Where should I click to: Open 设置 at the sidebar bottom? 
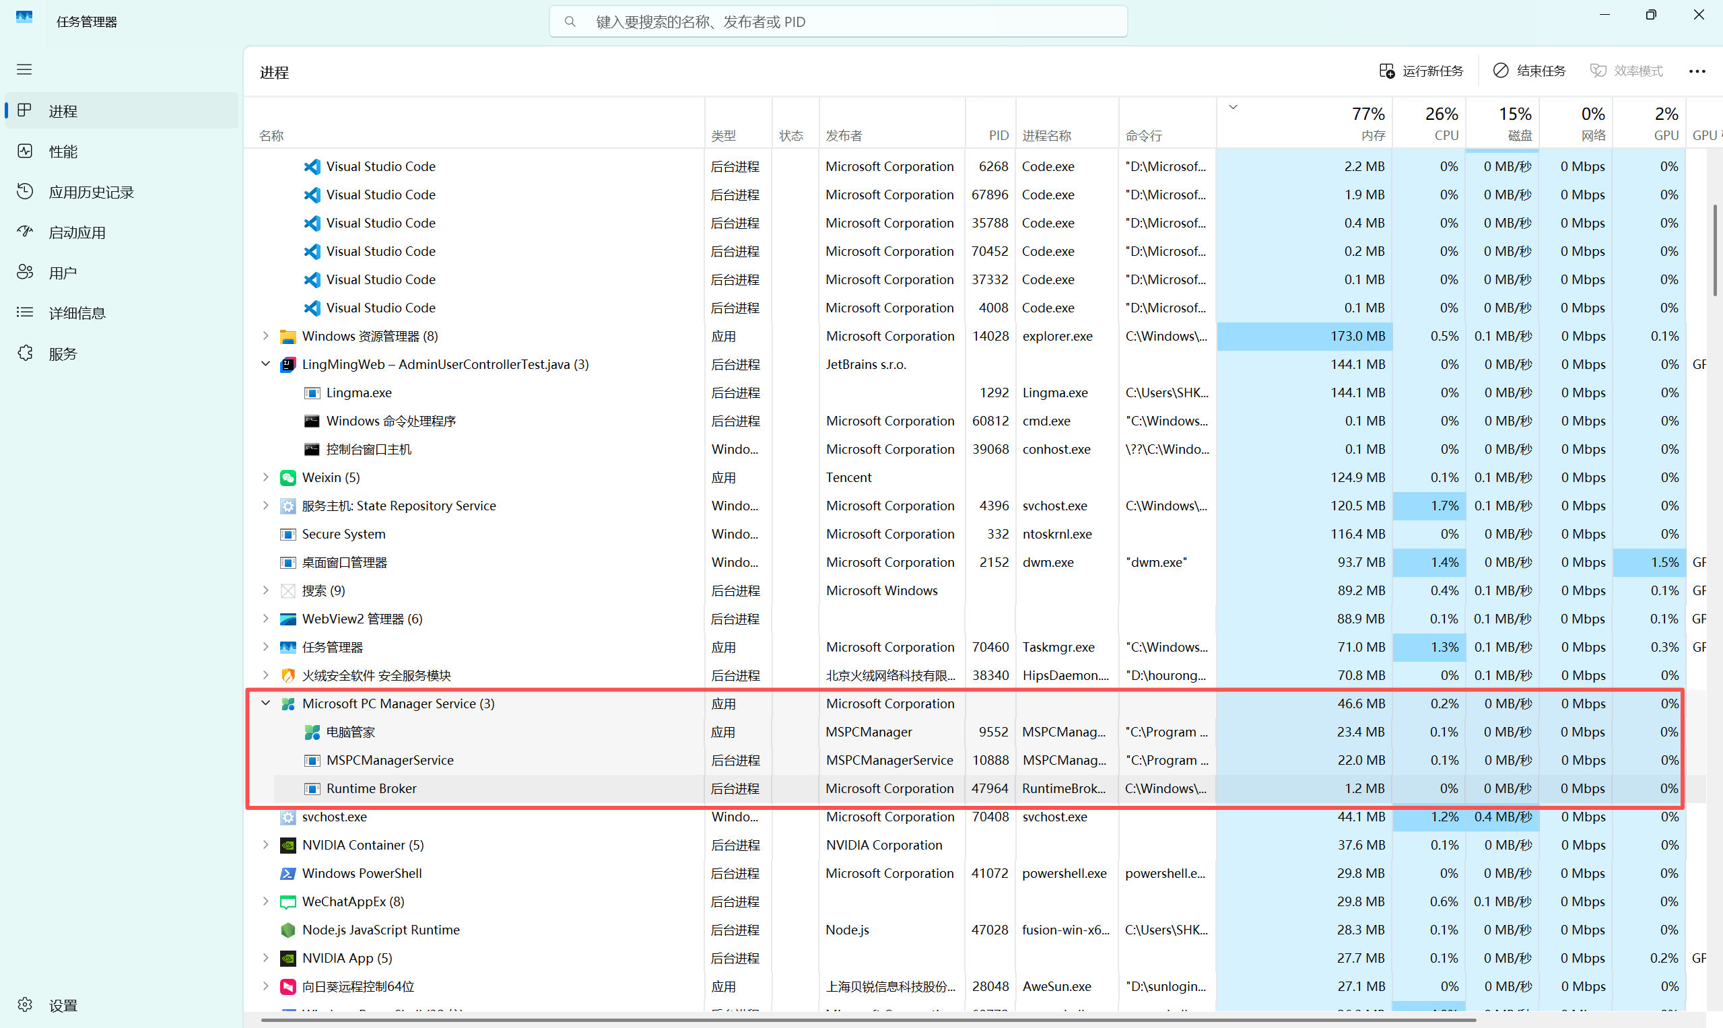(121, 1006)
